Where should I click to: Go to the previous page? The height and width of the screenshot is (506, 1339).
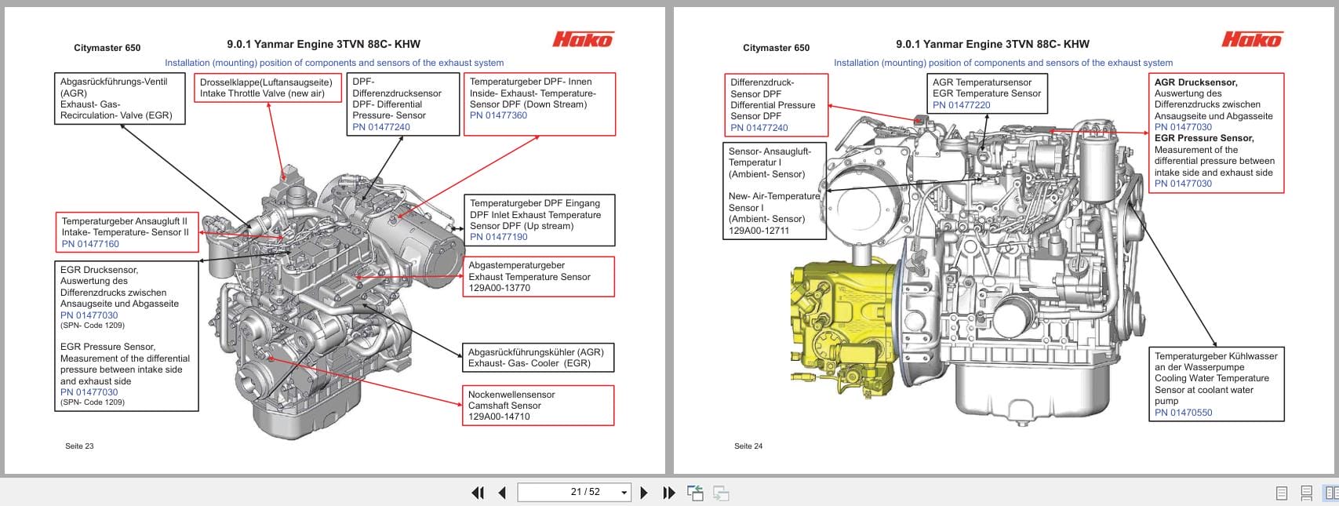click(502, 493)
